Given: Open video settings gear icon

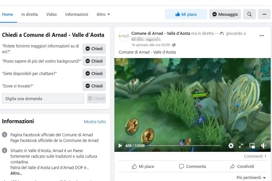Looking at the screenshot, I should [231, 146].
